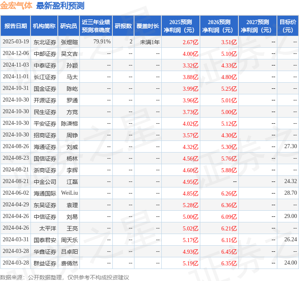Viewport: 299px width, 281px height.
Task: Click the 3.73亿 forecast value
Action: point(190,112)
